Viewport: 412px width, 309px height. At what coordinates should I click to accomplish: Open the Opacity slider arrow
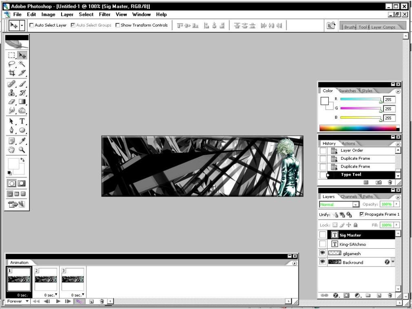click(x=396, y=204)
